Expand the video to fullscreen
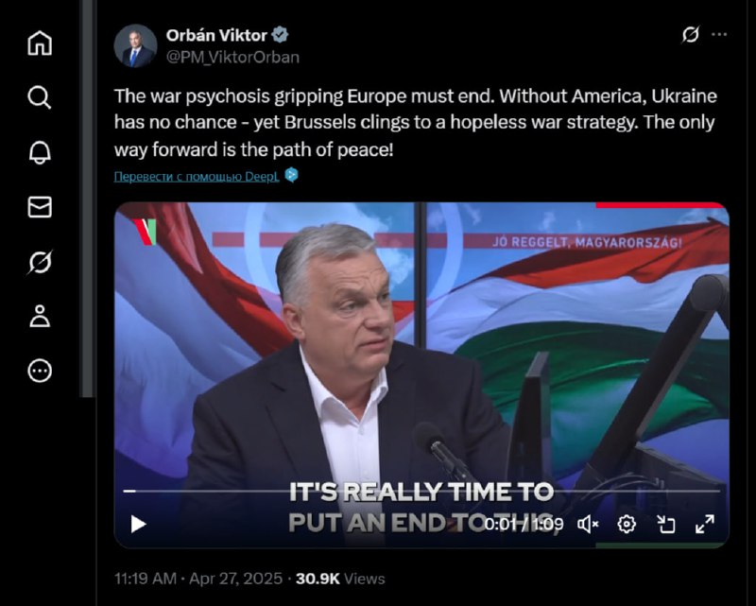This screenshot has width=756, height=606. coord(704,524)
